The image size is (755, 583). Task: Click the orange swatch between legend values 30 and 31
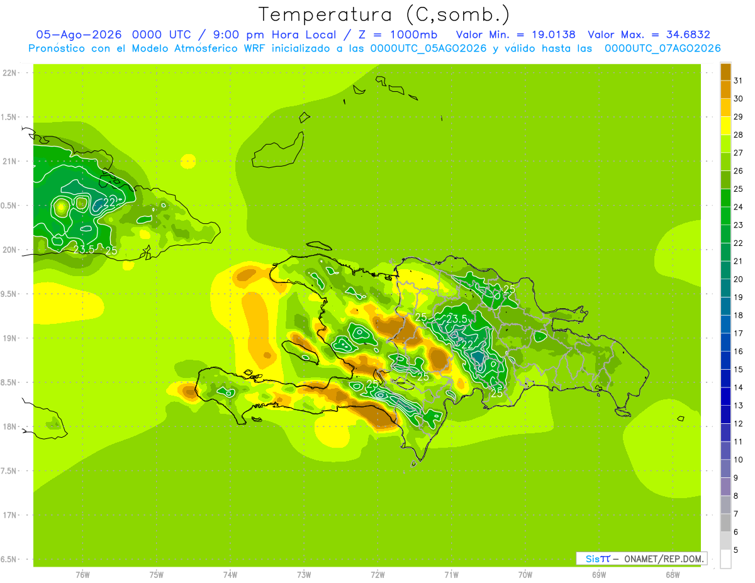pyautogui.click(x=726, y=89)
